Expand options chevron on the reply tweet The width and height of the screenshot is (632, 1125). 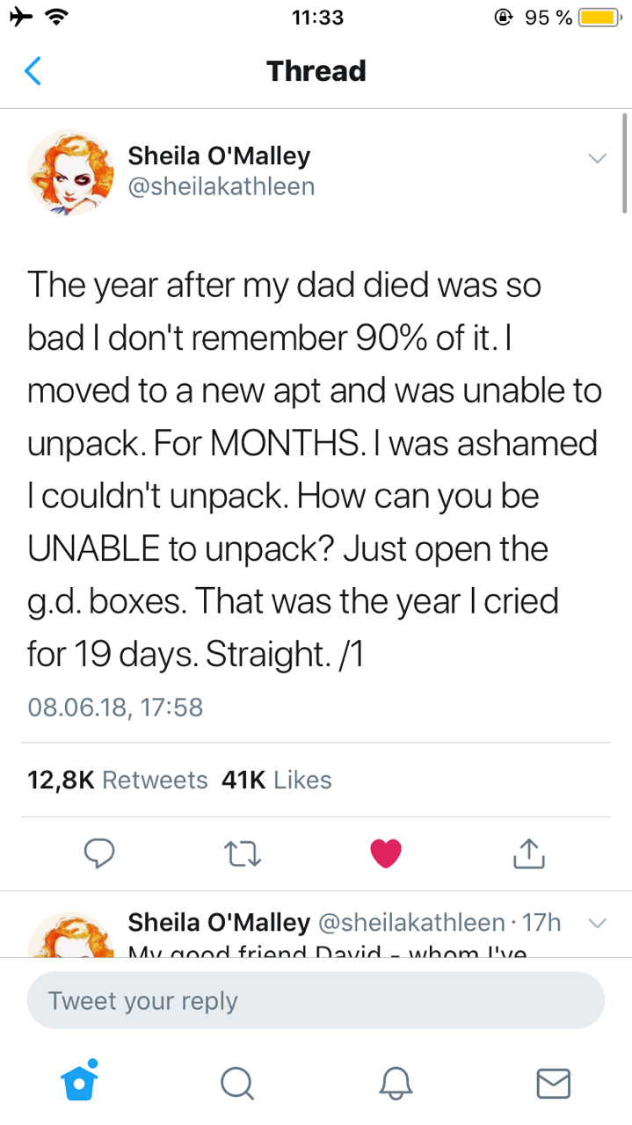pyautogui.click(x=597, y=923)
